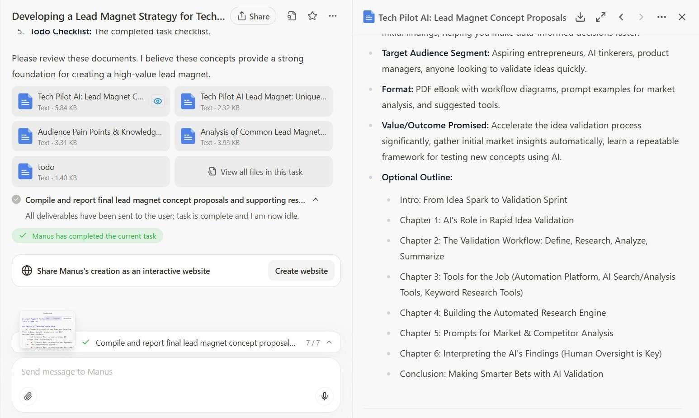The width and height of the screenshot is (699, 418).
Task: Open Tech Pilot AI: Lead Magnet C... file
Action: (x=90, y=101)
